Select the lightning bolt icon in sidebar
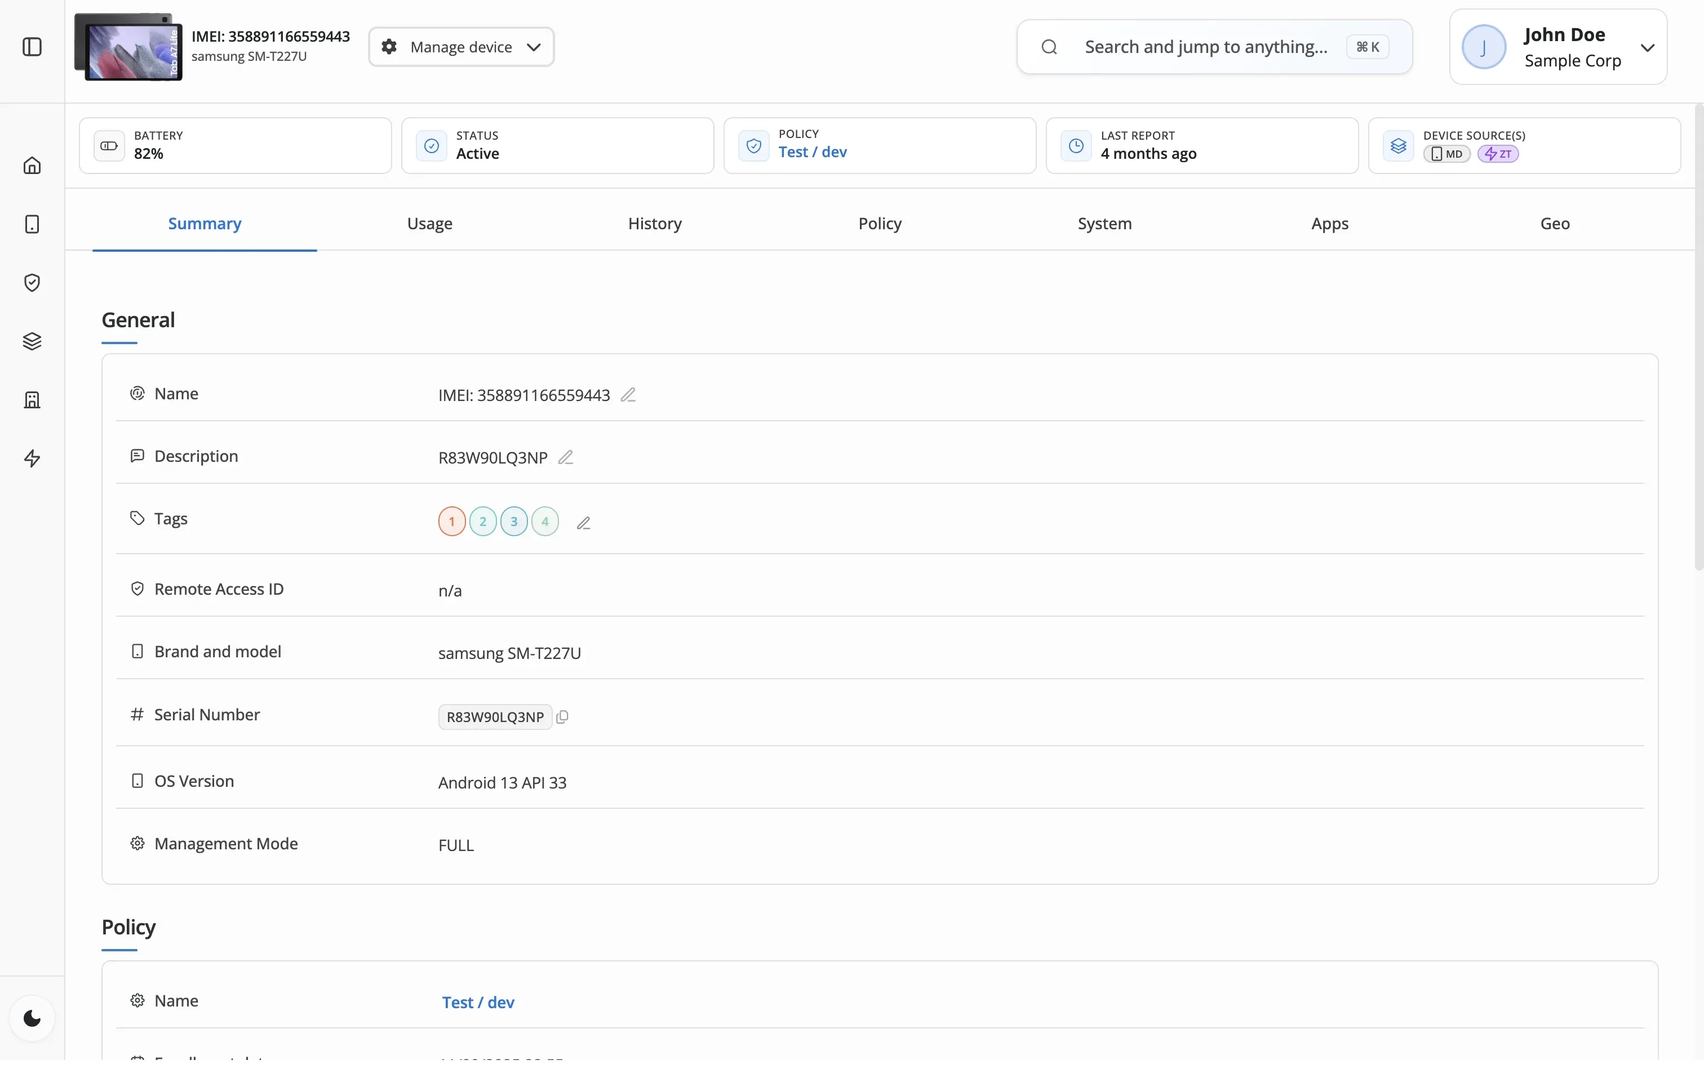Image resolution: width=1704 pixels, height=1069 pixels. [33, 458]
